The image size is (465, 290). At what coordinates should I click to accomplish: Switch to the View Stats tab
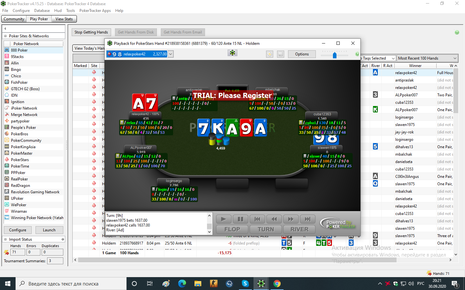pos(64,19)
